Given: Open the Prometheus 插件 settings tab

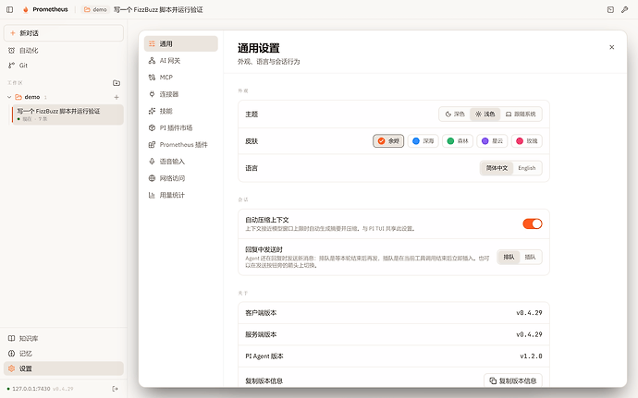Looking at the screenshot, I should coord(180,144).
